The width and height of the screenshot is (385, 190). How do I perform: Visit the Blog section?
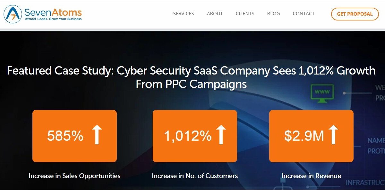click(x=273, y=14)
